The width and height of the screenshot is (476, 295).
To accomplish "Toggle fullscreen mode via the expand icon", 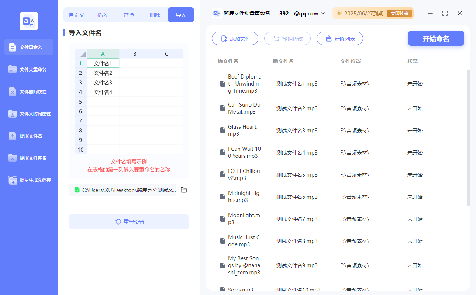I will pyautogui.click(x=445, y=13).
